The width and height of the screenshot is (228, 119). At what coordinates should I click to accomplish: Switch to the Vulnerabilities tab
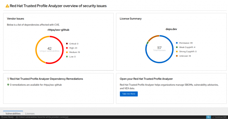[x=13, y=113]
